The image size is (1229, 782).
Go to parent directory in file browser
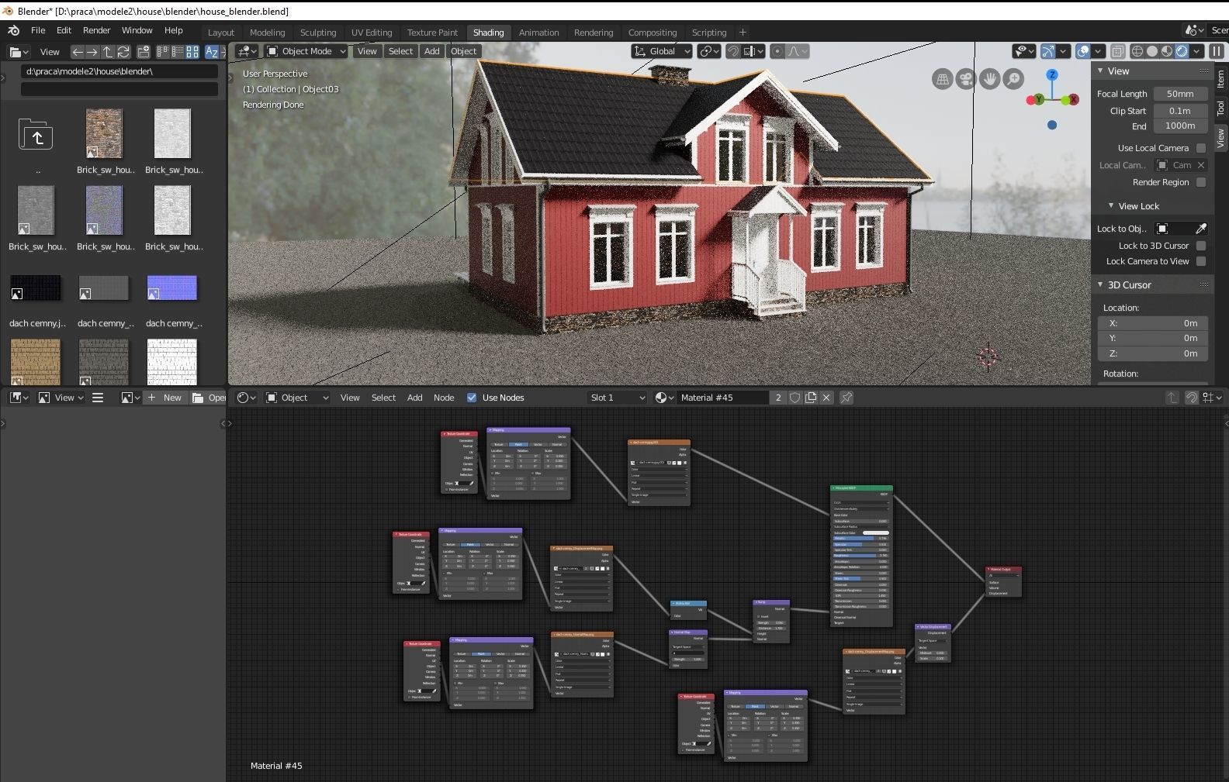click(x=108, y=52)
